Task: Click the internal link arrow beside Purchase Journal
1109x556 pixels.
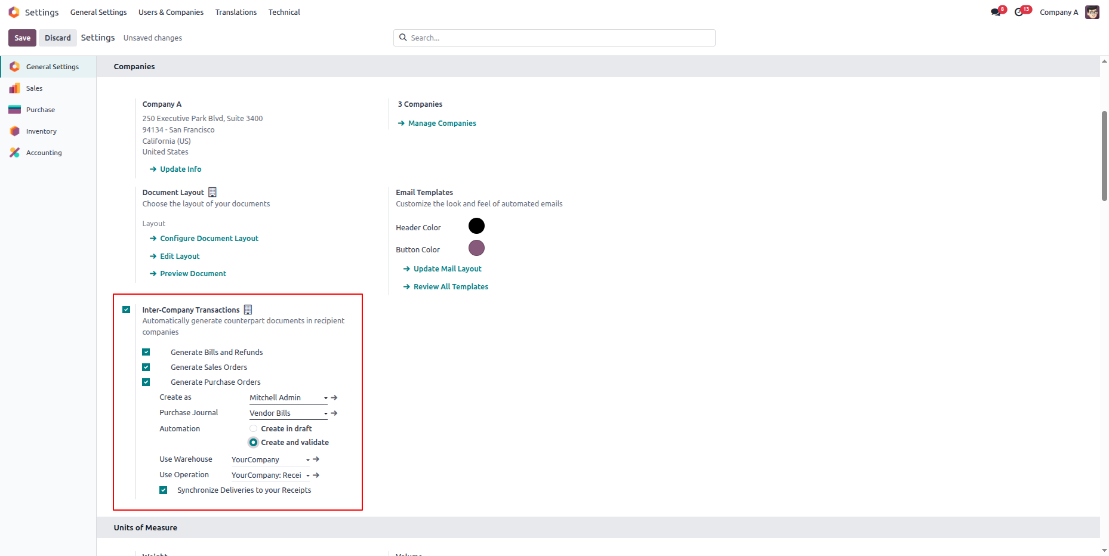Action: tap(334, 413)
